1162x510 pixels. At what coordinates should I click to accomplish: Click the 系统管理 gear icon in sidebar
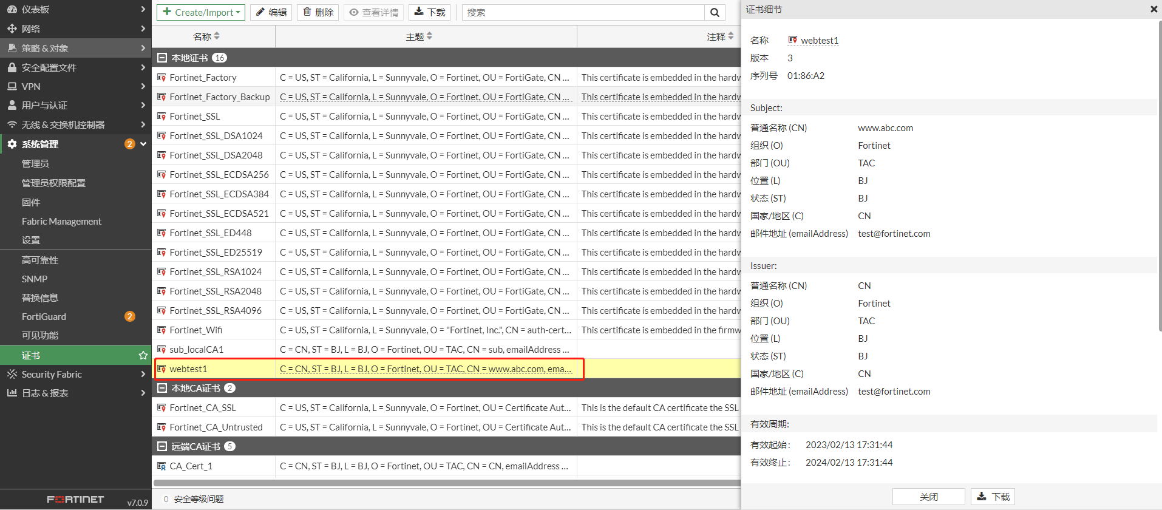[x=12, y=144]
